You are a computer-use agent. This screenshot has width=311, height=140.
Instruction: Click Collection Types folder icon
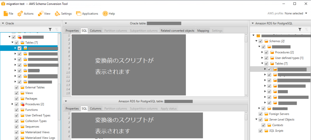point(22,121)
